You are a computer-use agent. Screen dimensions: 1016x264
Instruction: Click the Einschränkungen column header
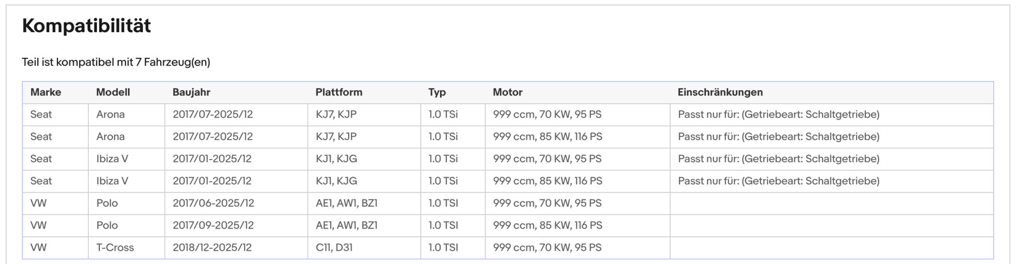[x=720, y=92]
